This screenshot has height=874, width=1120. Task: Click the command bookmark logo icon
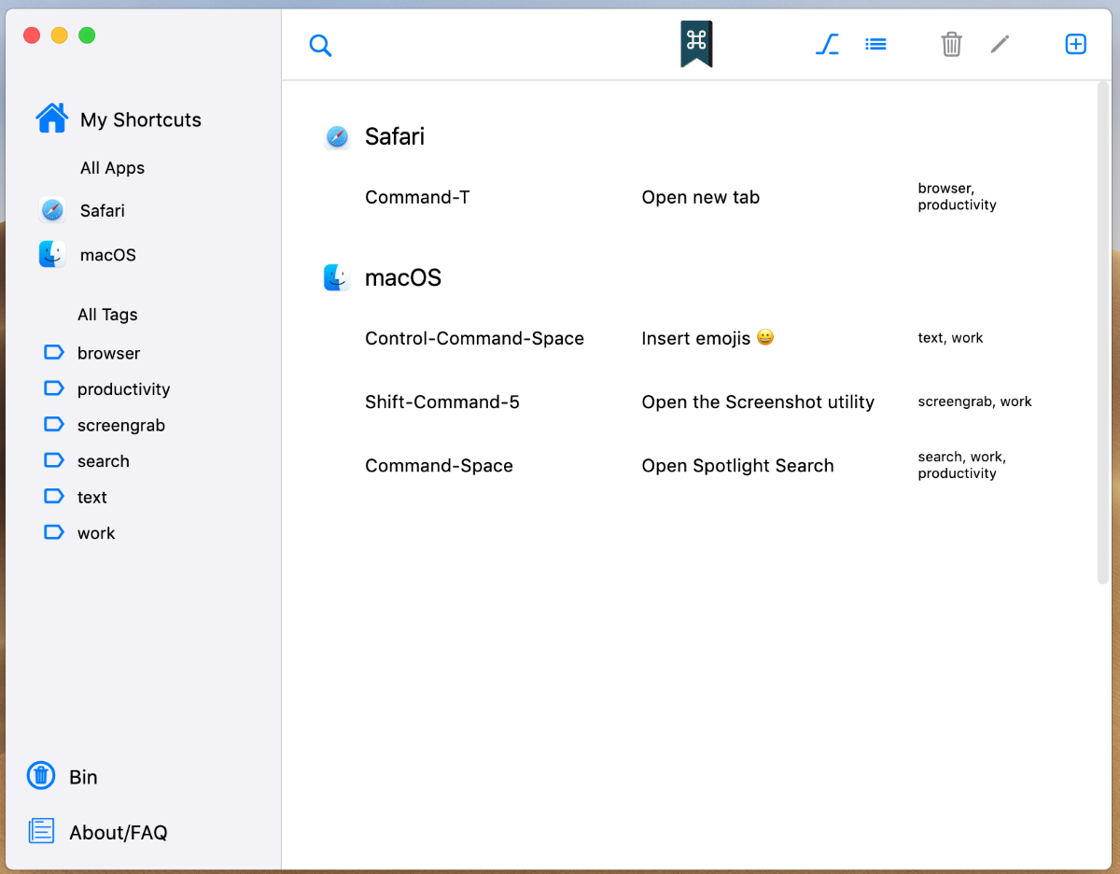(x=696, y=44)
